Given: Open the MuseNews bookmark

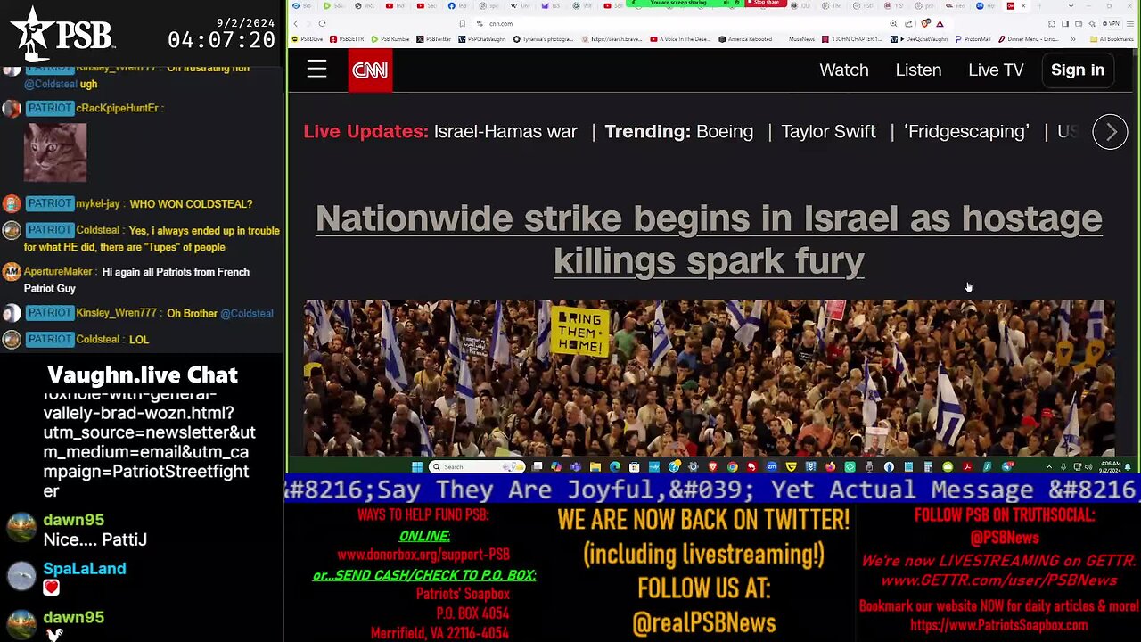Looking at the screenshot, I should [801, 39].
